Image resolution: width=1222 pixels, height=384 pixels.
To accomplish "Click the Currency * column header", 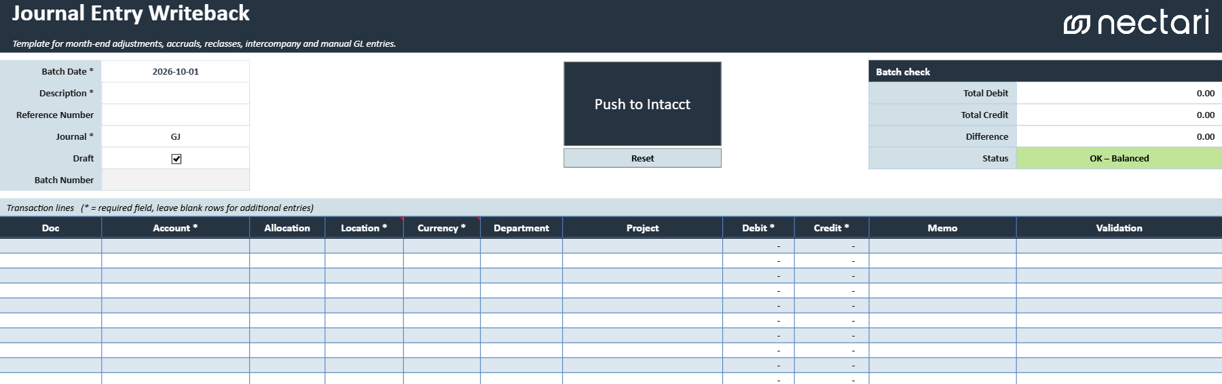I will (x=442, y=228).
